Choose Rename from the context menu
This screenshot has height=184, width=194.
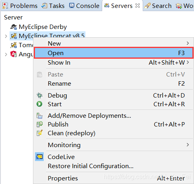coord(113,84)
